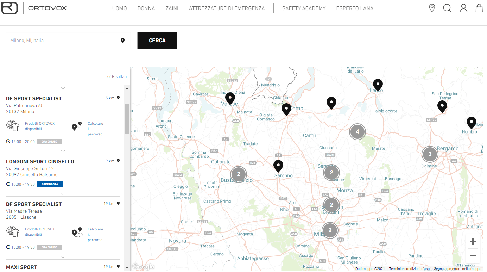
Task: Click the route icon in the Via Palmanova card
Action: (x=77, y=126)
